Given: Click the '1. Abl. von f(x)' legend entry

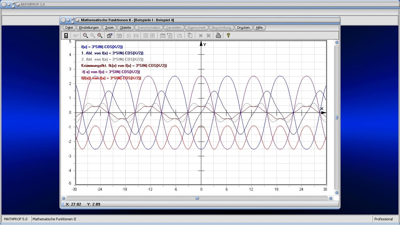Looking at the screenshot, I should pos(112,53).
